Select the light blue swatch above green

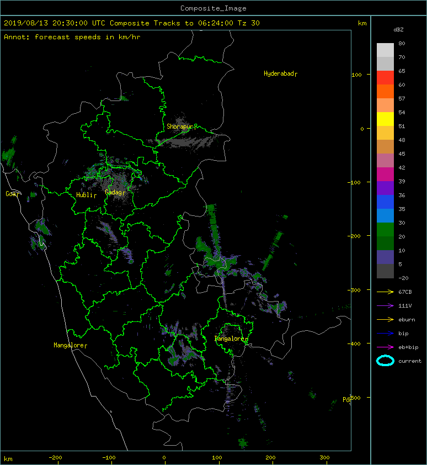[x=385, y=215]
